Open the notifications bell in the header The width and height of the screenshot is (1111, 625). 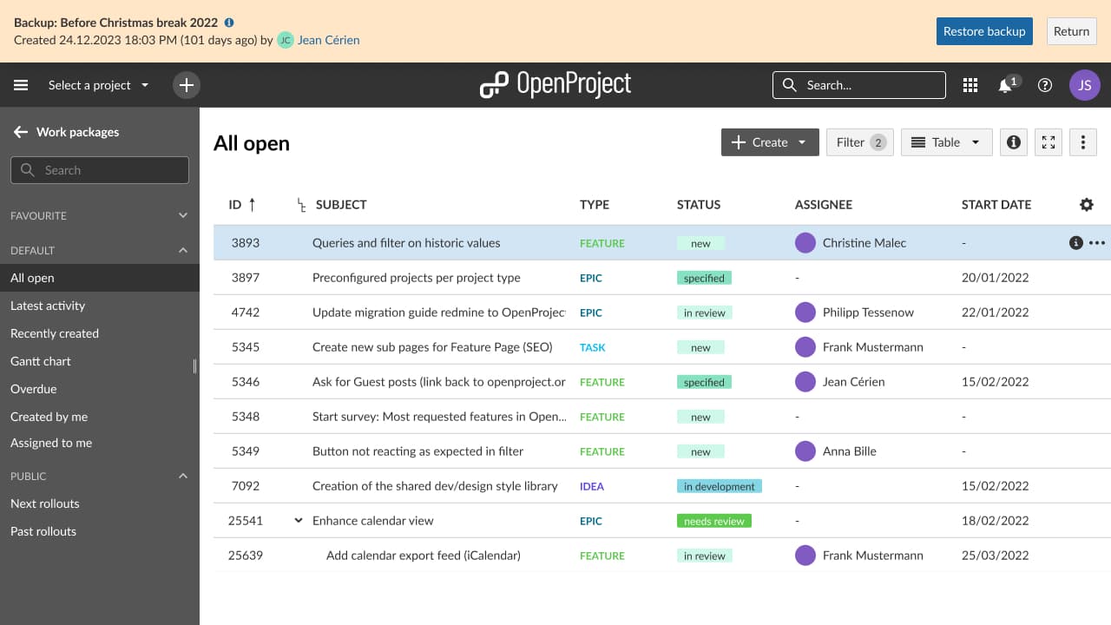(1004, 85)
